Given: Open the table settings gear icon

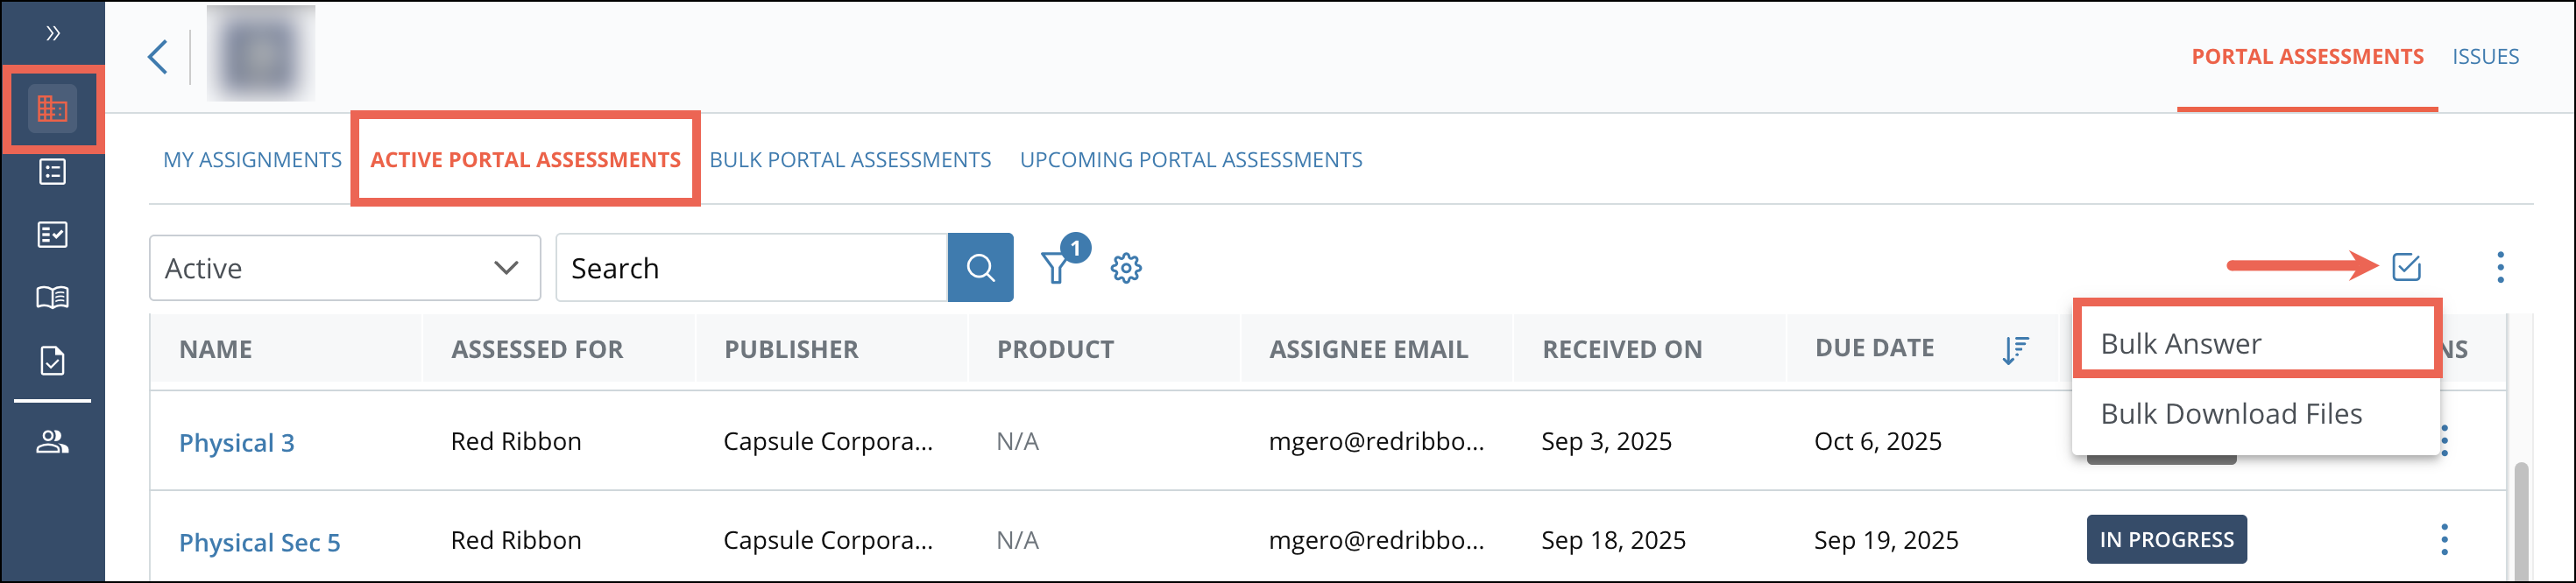Looking at the screenshot, I should coord(1126,268).
